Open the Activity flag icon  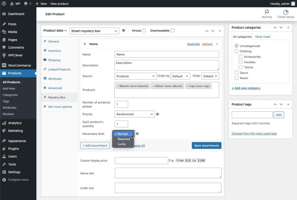pos(267,12)
